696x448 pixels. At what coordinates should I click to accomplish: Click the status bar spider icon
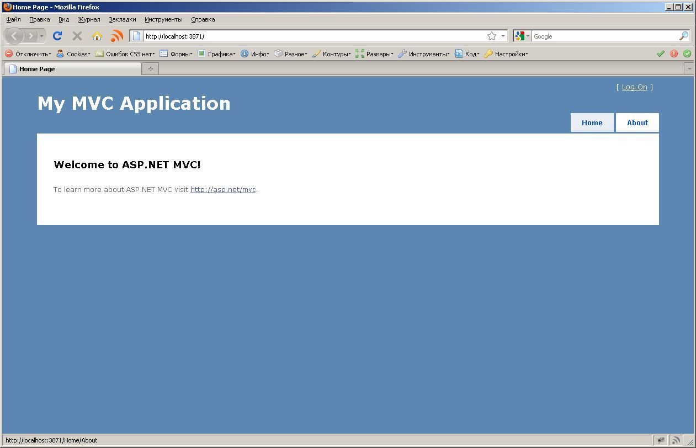click(x=661, y=440)
